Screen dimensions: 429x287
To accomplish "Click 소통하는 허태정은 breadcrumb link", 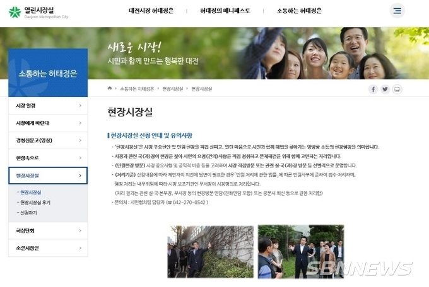I will click(x=137, y=89).
